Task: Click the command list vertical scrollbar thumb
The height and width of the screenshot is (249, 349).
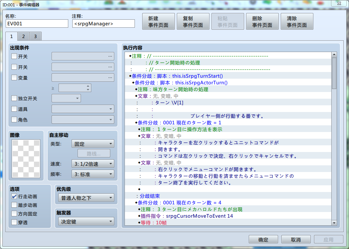Action: (334, 73)
